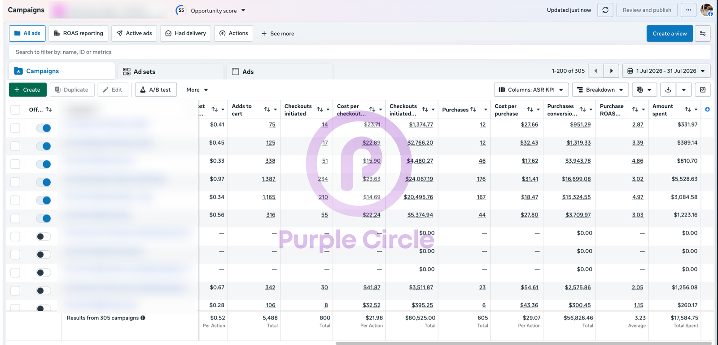Go to previous page of campaigns
718x345 pixels.
[x=595, y=71]
